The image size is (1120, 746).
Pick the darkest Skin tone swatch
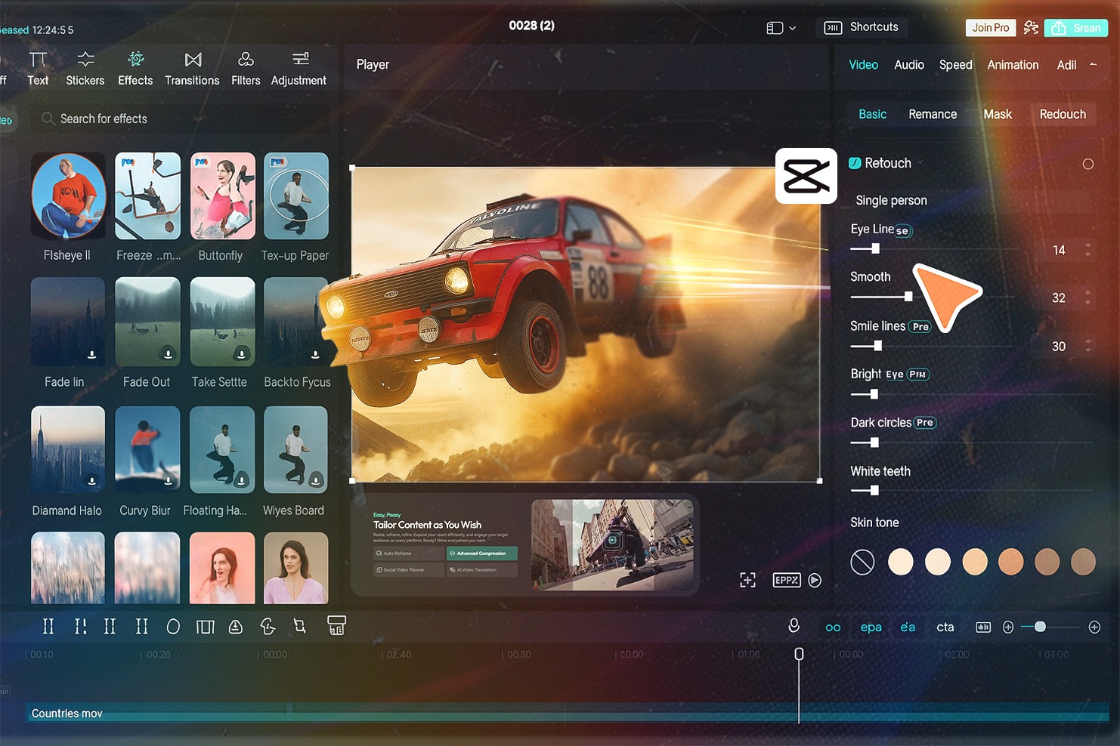point(1084,562)
